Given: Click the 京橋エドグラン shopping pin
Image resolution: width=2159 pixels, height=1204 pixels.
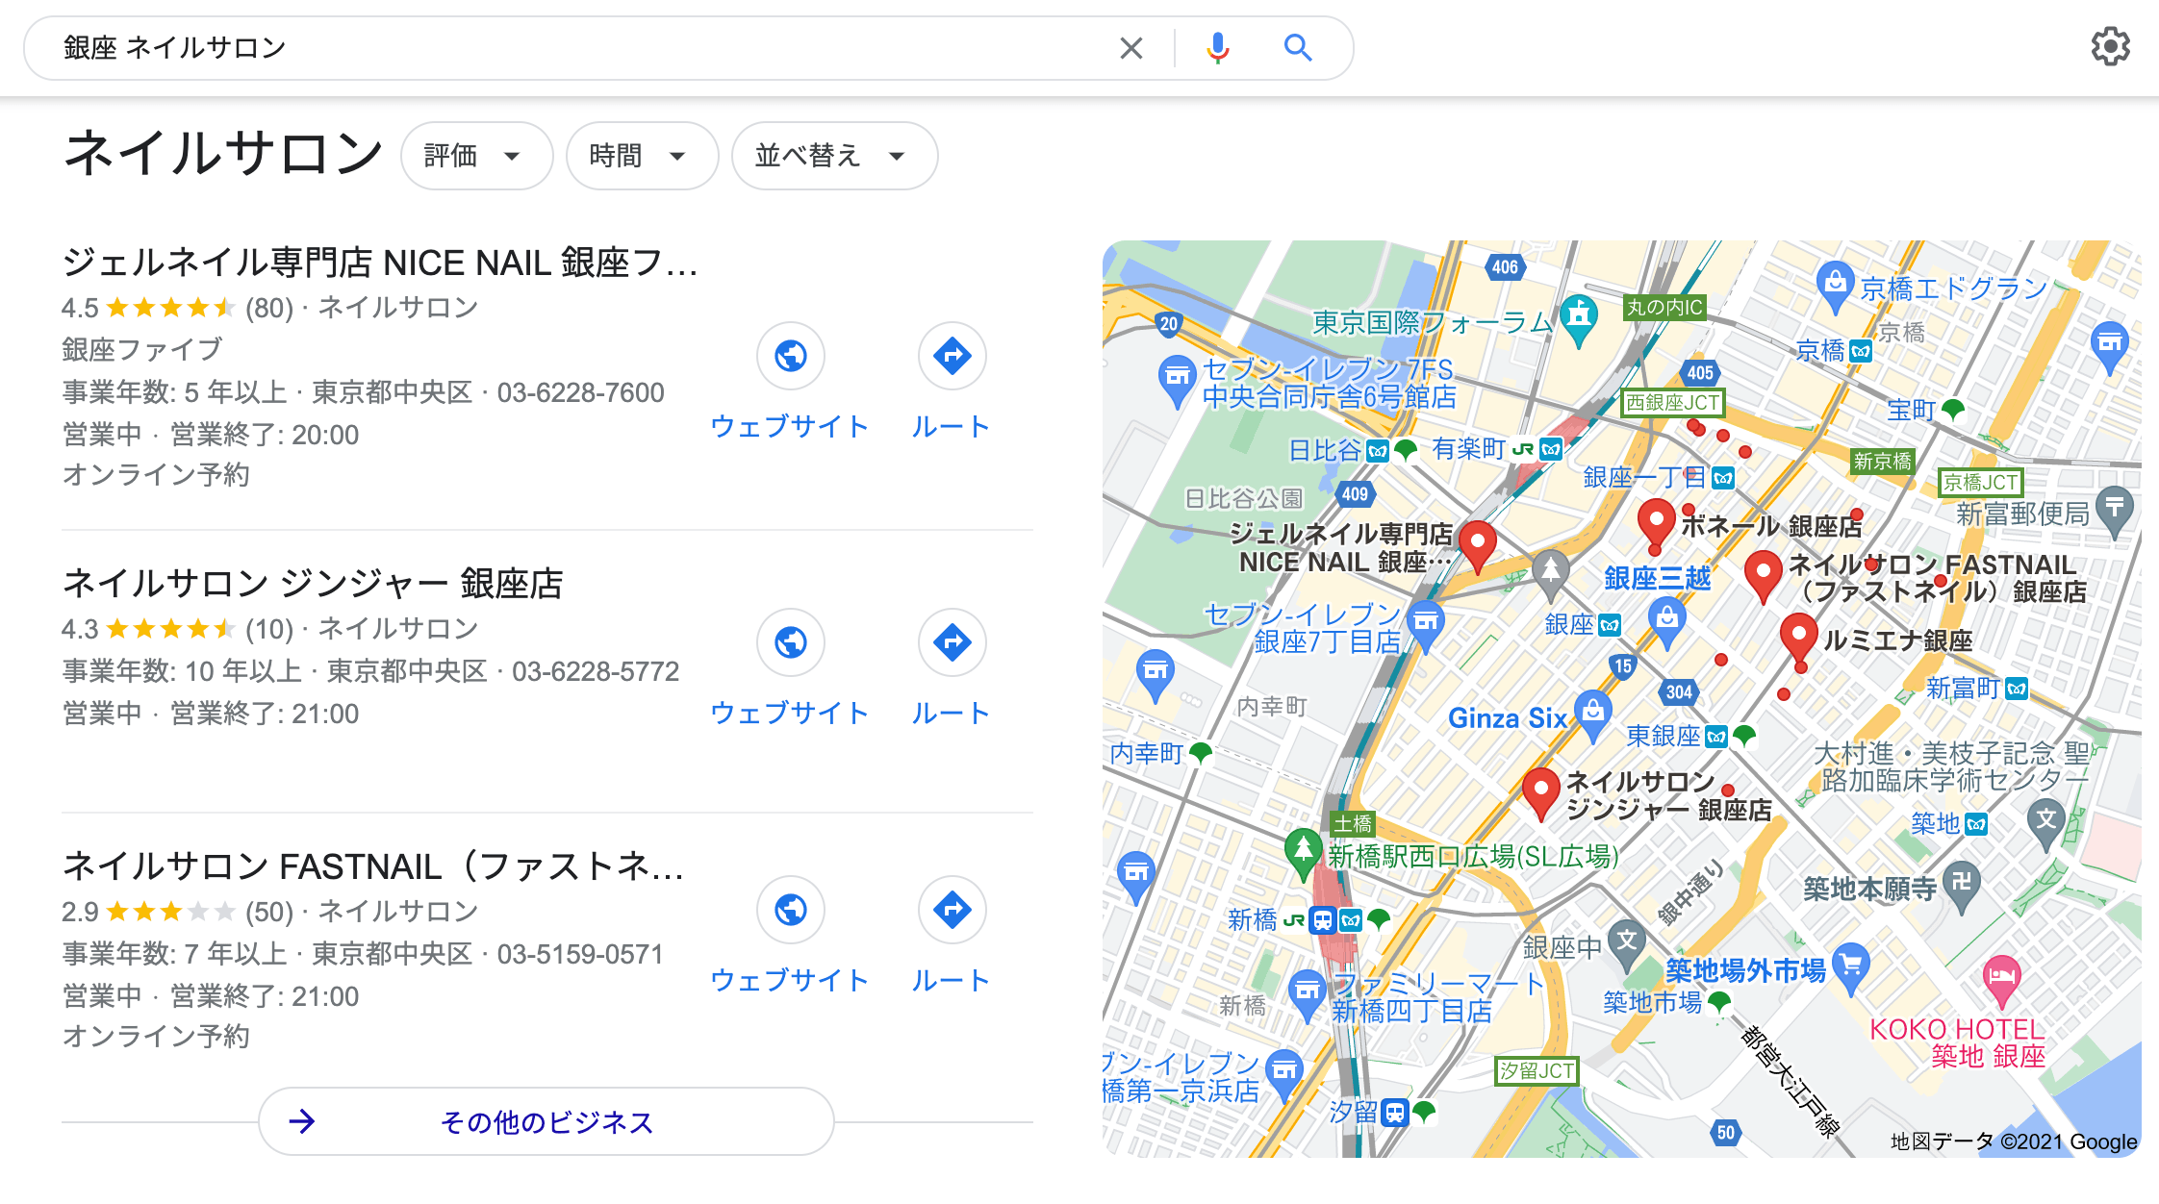Looking at the screenshot, I should tap(1835, 286).
